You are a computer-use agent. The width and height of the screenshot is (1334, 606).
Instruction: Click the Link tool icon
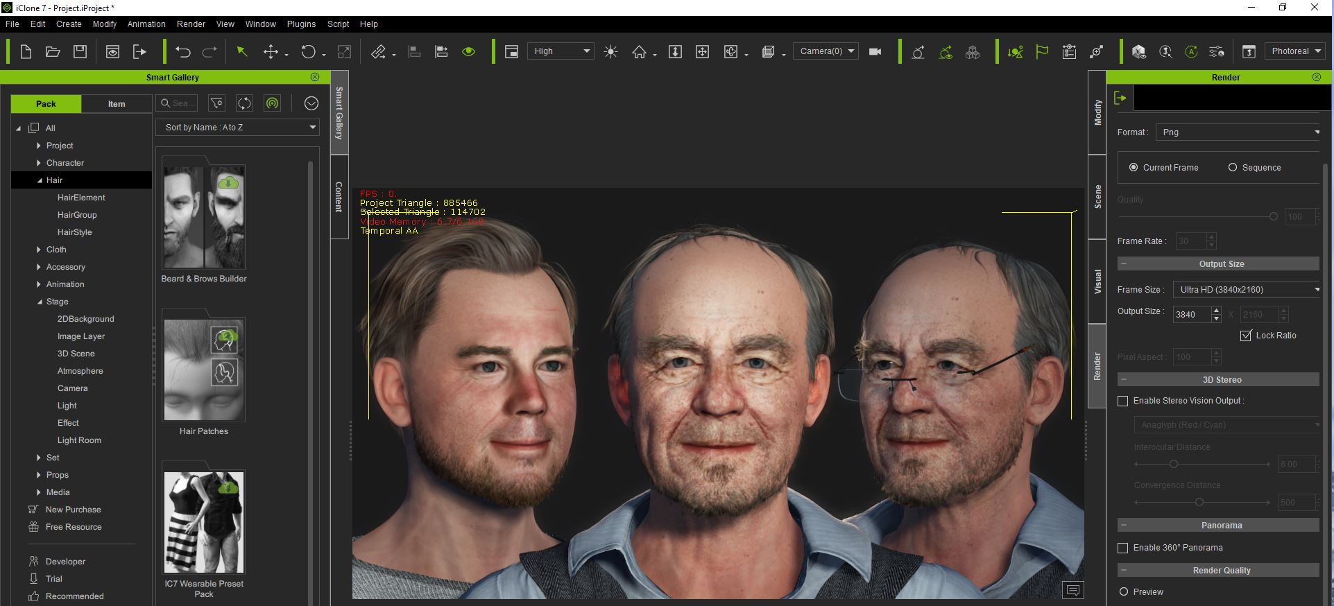[x=378, y=51]
